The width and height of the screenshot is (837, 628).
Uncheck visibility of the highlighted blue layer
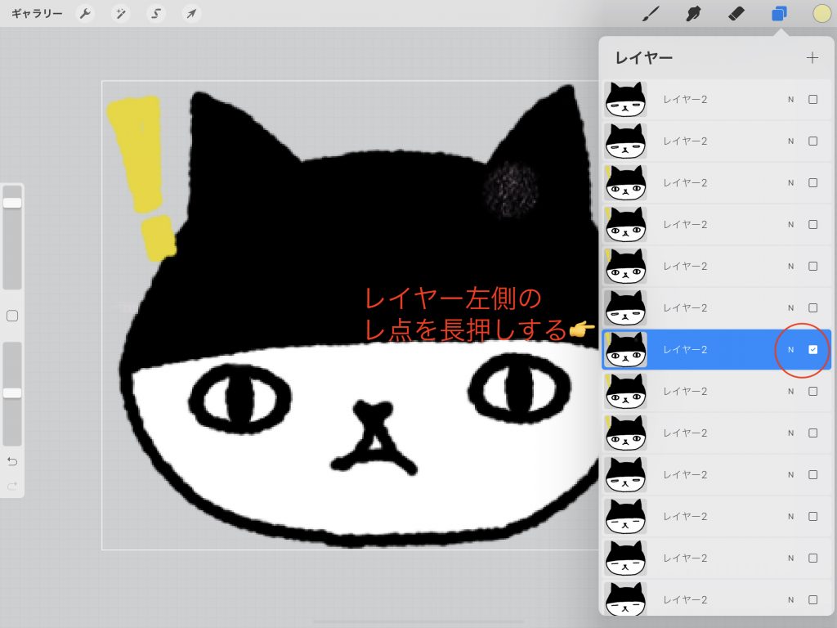812,349
